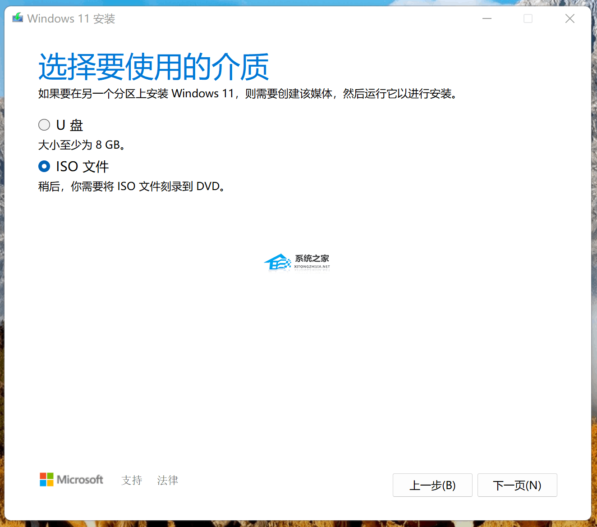Click the maximize window control
The image size is (597, 527).
point(528,18)
